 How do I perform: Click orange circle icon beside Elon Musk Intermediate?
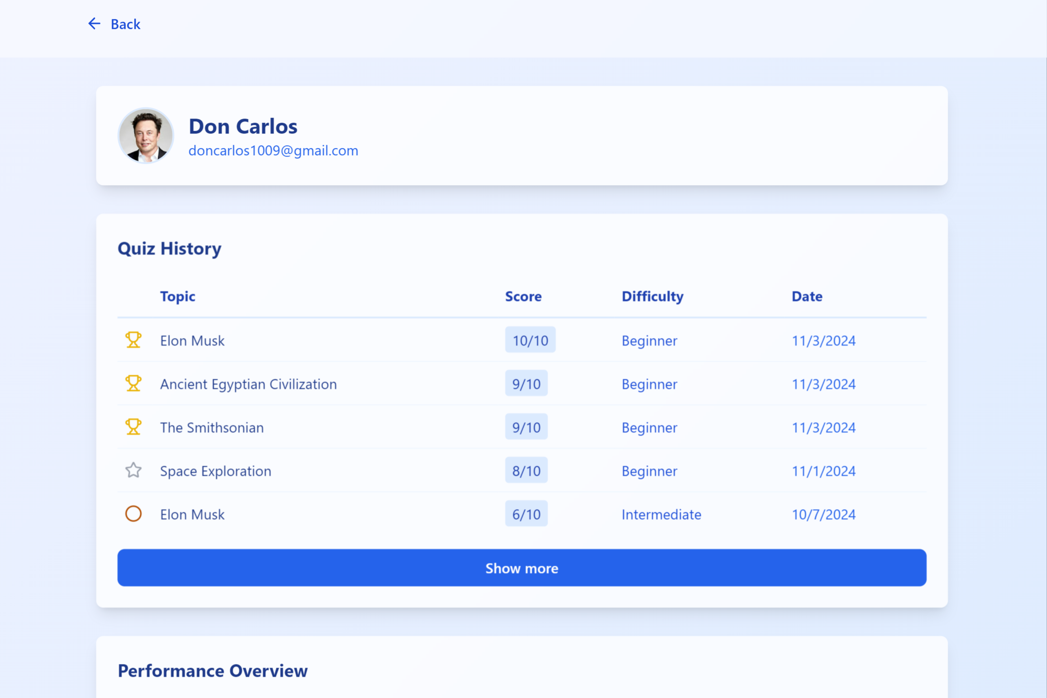(133, 514)
